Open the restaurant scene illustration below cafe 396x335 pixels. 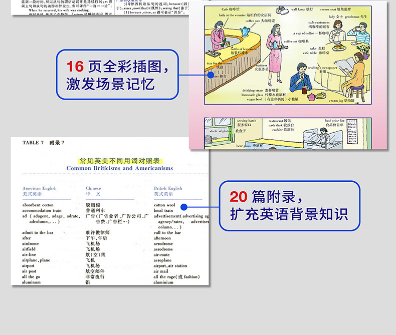[x=288, y=133]
